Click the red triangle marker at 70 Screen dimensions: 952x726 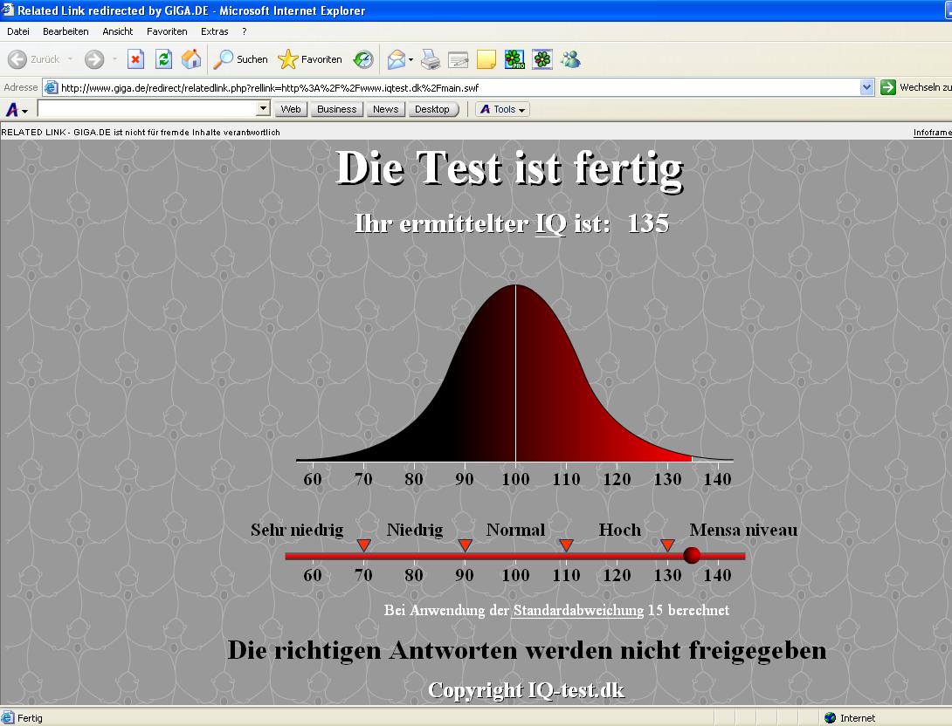[363, 544]
